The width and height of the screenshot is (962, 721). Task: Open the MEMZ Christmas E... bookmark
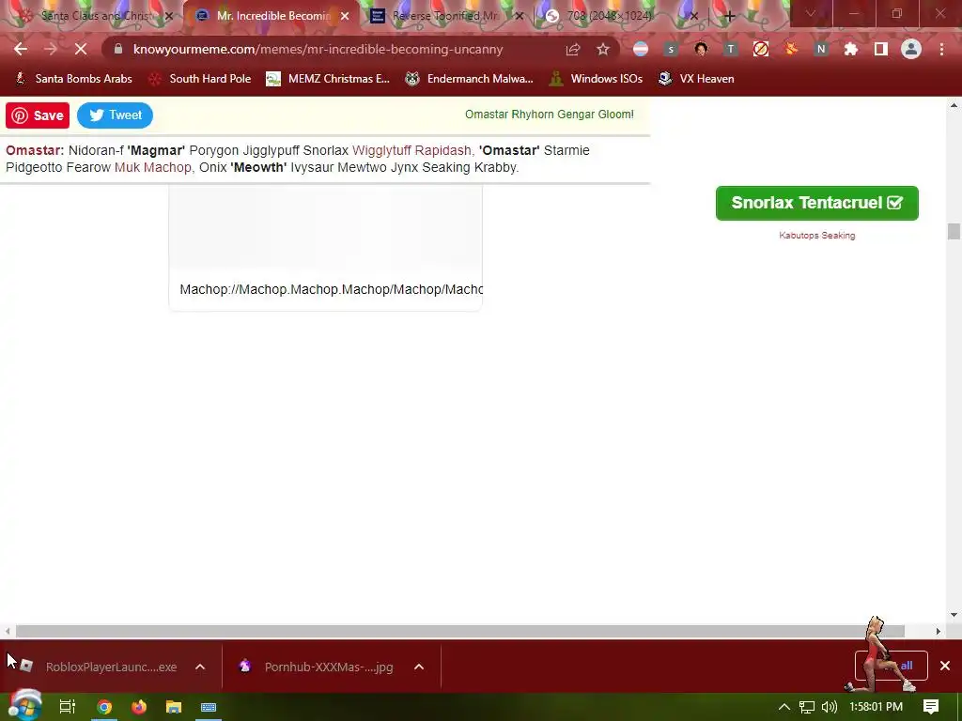328,79
